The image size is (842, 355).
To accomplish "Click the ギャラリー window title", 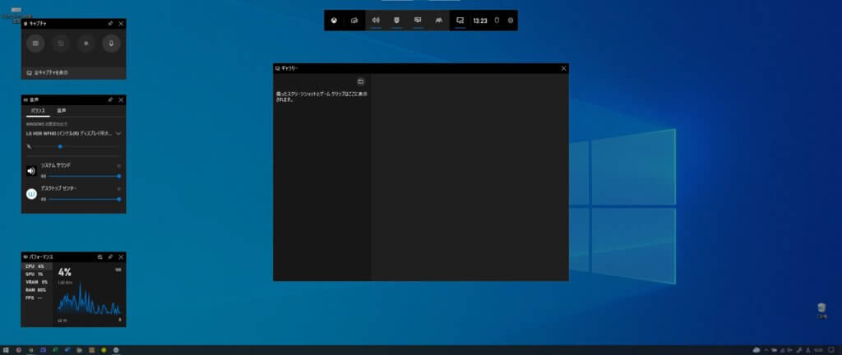I will click(x=289, y=69).
